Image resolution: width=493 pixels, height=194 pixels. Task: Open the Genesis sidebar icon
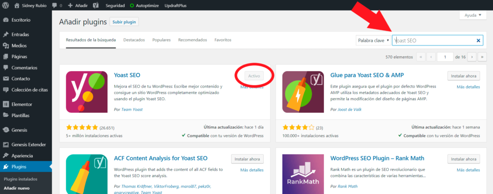pos(6,130)
